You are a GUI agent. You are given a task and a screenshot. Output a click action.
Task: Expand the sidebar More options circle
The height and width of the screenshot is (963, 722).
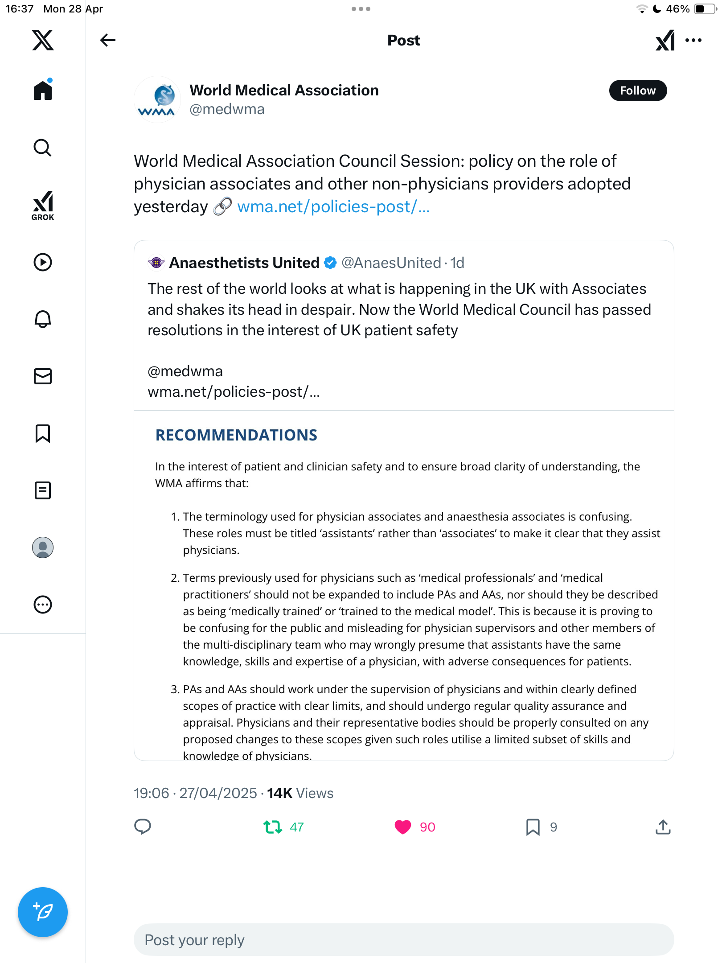(43, 605)
